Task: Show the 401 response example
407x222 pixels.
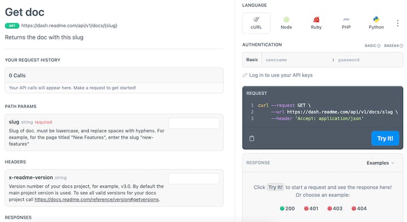Action: (x=311, y=208)
